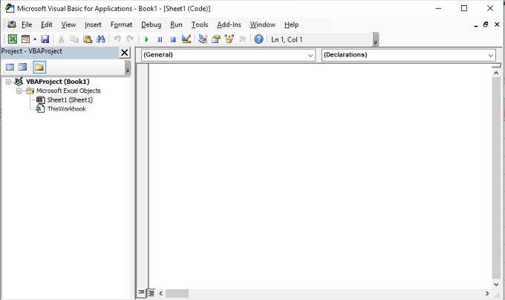
Task: Click the Undo arrow icon
Action: coord(117,39)
